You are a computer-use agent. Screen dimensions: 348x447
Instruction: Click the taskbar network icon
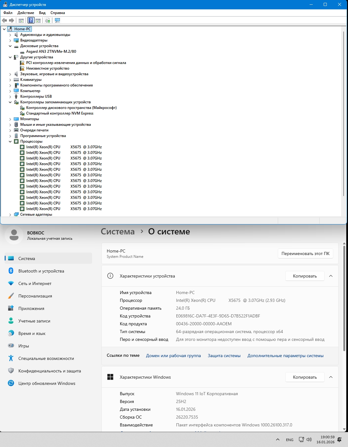(301, 440)
